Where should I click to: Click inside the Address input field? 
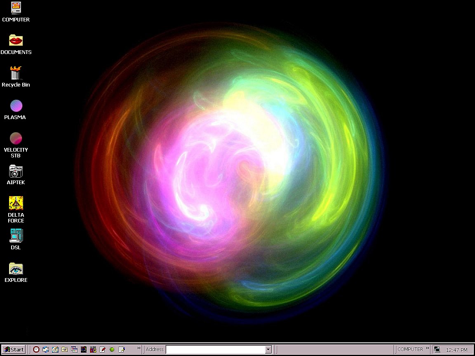coord(214,349)
